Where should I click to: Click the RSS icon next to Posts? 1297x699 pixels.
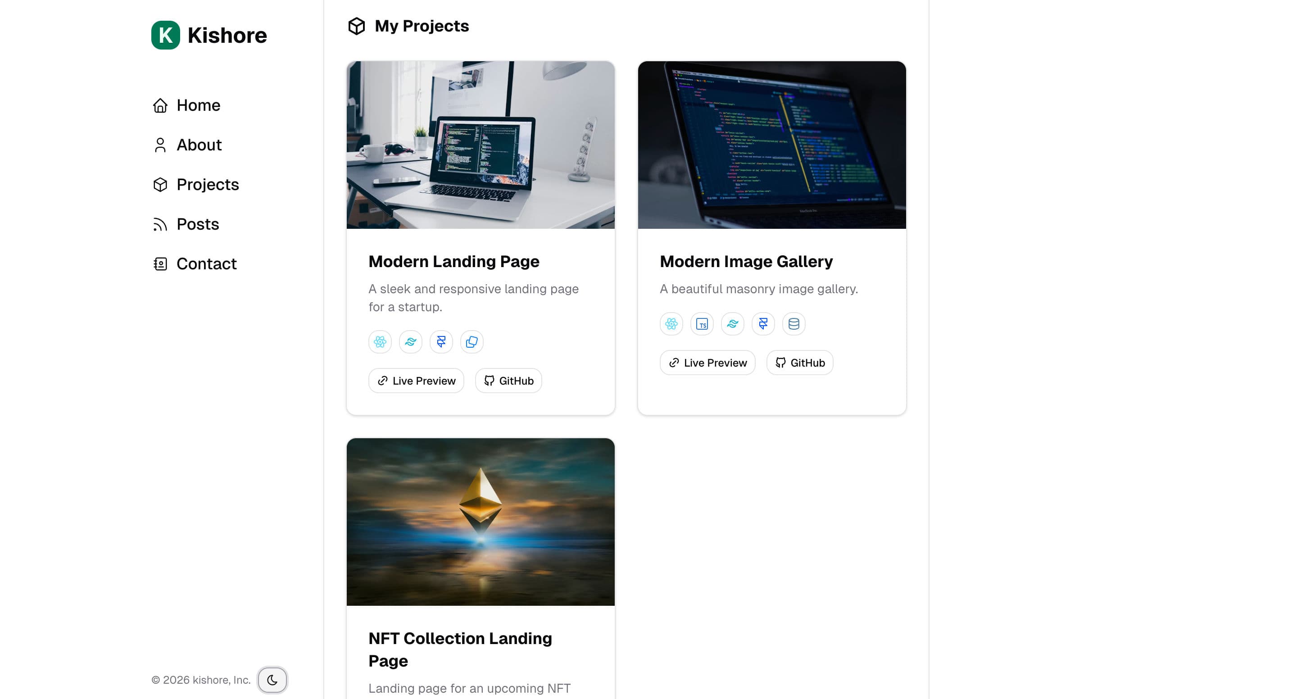coord(160,224)
